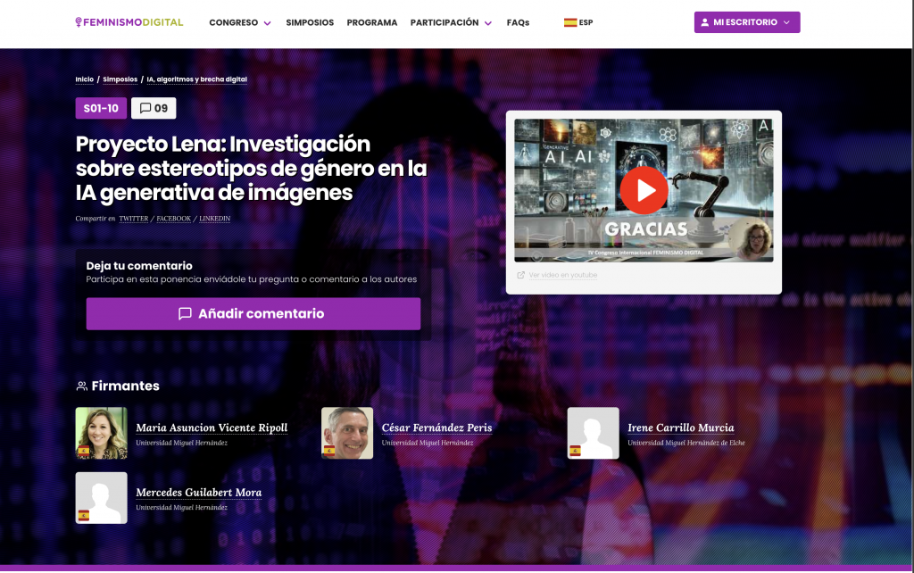Play the video with red play button
Image resolution: width=914 pixels, height=573 pixels.
tap(644, 190)
